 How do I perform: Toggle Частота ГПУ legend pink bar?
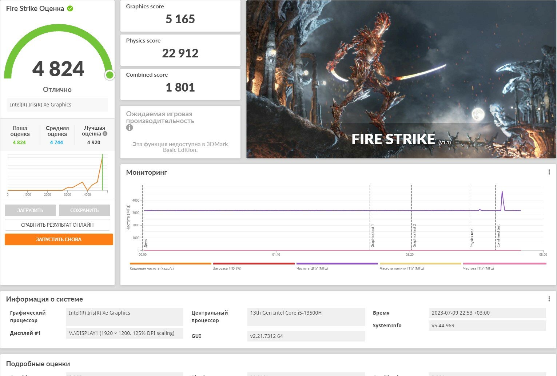505,264
